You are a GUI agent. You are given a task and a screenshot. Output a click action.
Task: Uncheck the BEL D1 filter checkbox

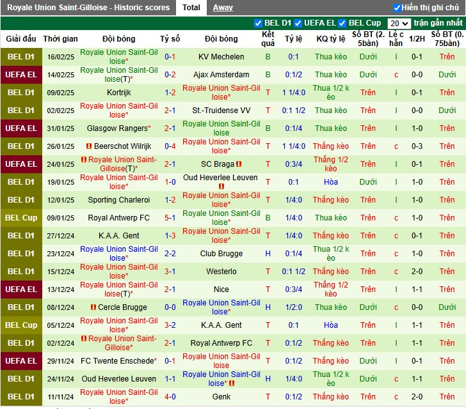pos(258,23)
